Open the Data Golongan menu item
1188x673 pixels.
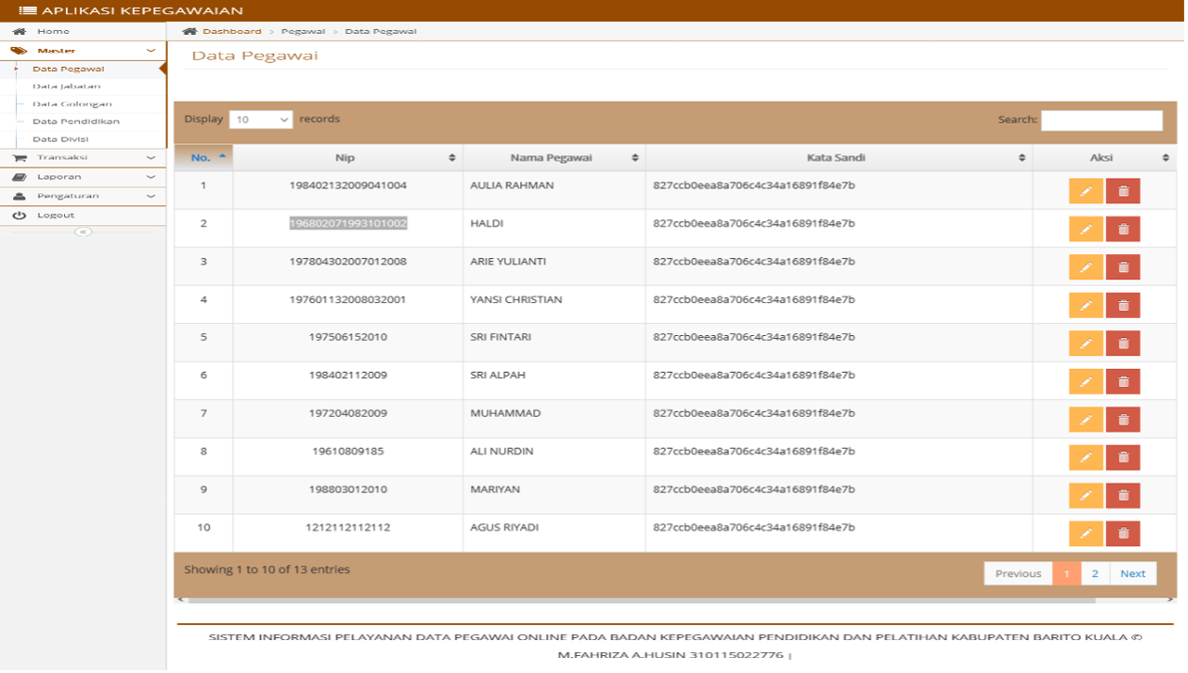(x=72, y=104)
